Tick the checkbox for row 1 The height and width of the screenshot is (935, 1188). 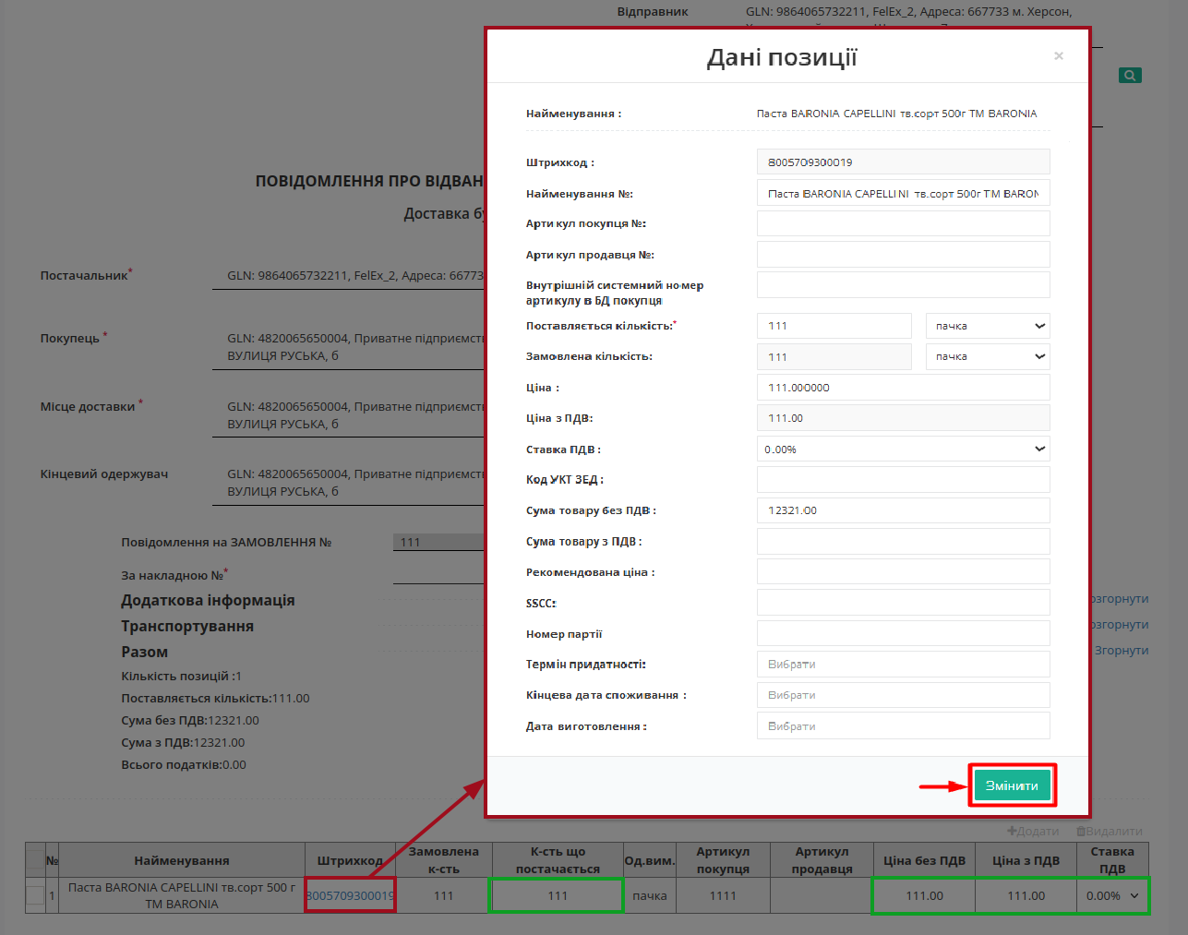(35, 895)
